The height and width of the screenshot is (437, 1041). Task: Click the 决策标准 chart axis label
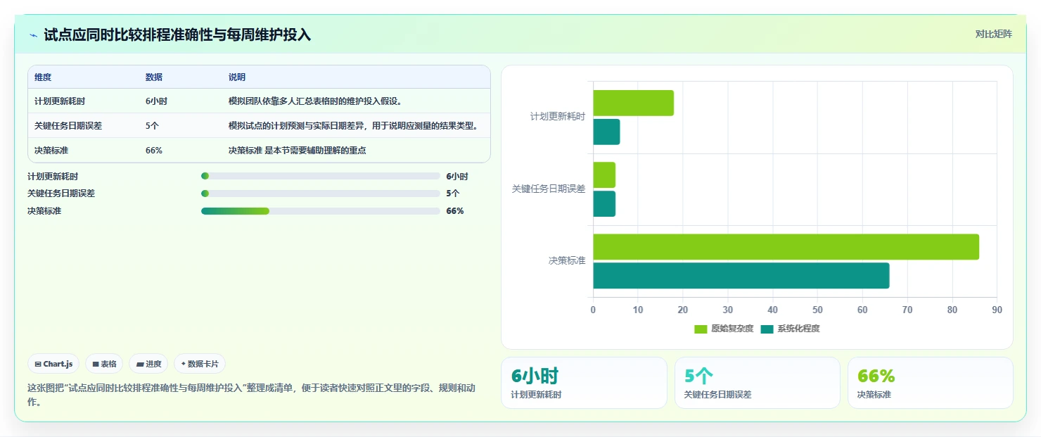567,260
